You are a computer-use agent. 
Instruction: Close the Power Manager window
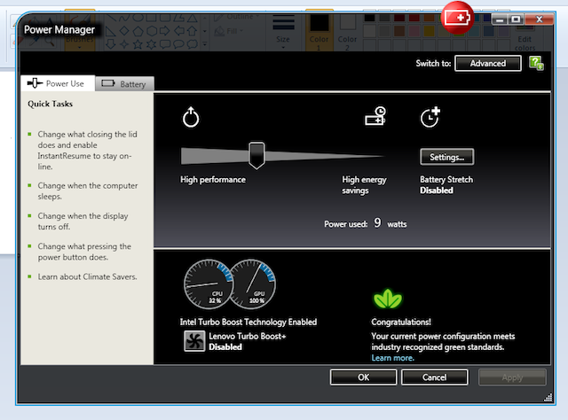[539, 19]
